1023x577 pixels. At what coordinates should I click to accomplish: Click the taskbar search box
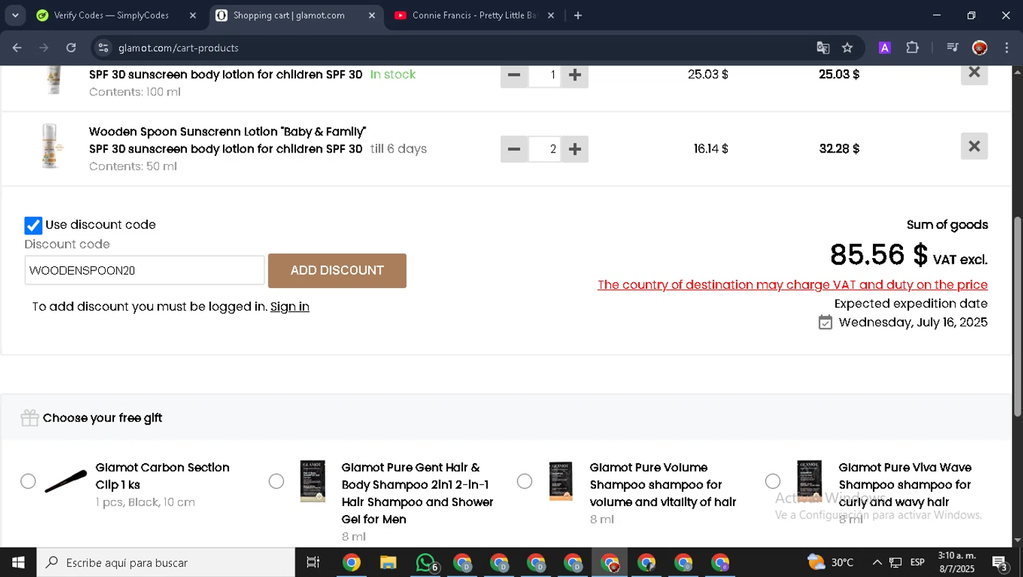pyautogui.click(x=166, y=563)
